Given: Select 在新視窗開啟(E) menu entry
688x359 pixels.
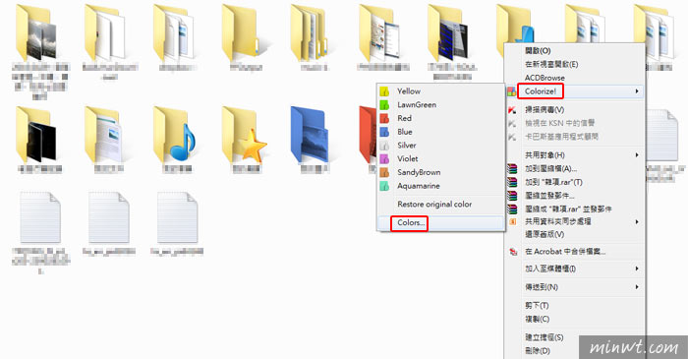Looking at the screenshot, I should coord(551,64).
